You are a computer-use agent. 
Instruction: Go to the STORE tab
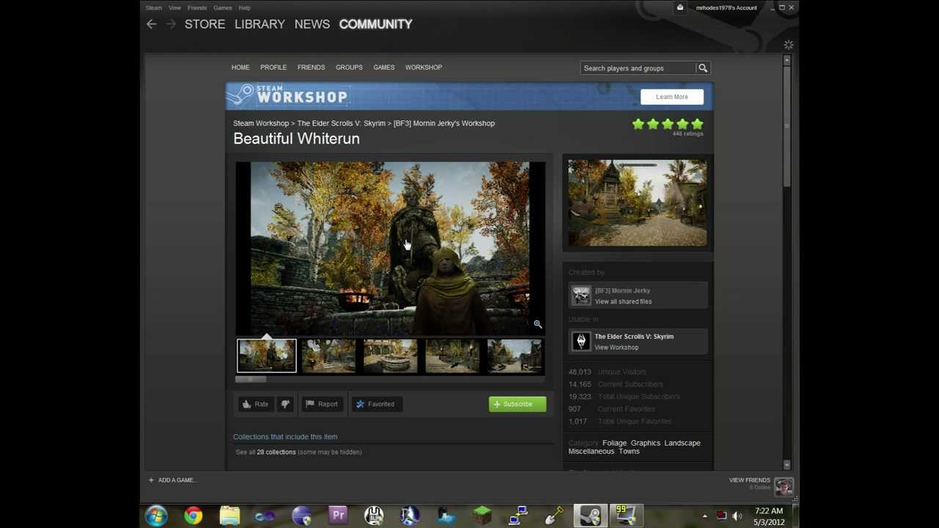coord(205,24)
